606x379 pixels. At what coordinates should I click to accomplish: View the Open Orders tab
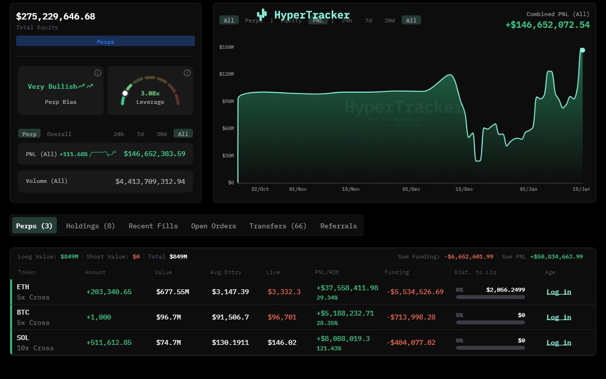click(213, 226)
